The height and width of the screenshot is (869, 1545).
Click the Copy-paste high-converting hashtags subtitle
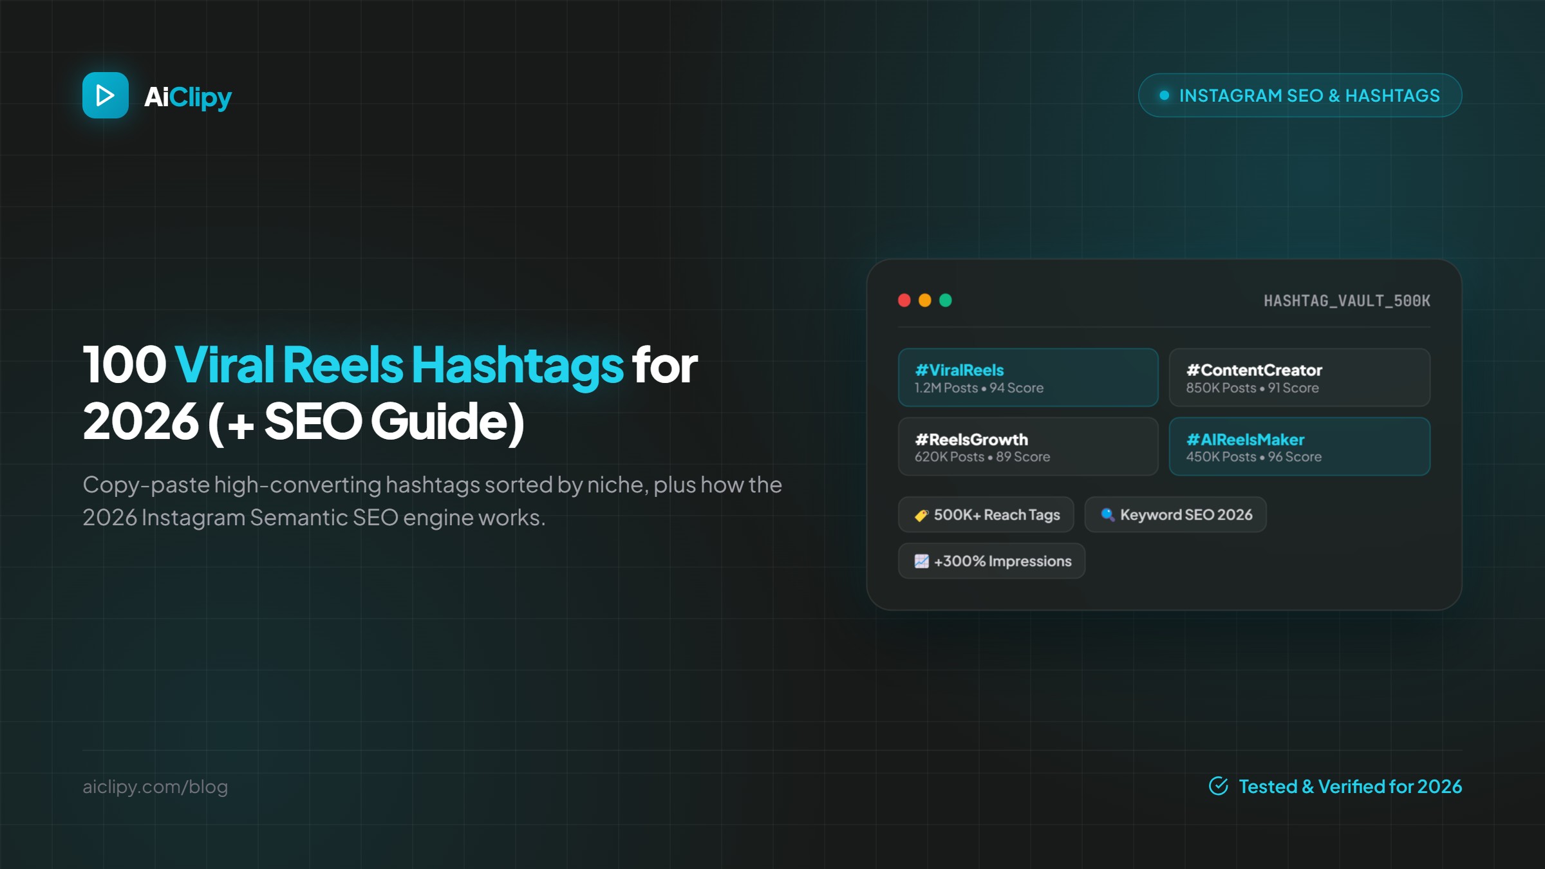pos(433,501)
